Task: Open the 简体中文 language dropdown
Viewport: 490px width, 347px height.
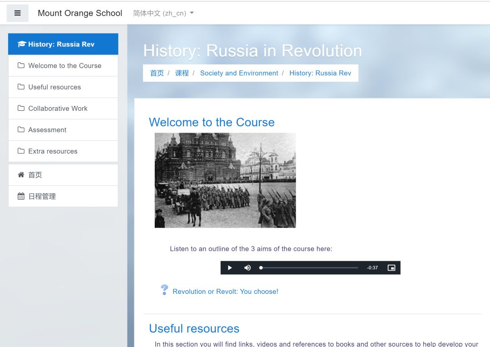Action: (163, 13)
